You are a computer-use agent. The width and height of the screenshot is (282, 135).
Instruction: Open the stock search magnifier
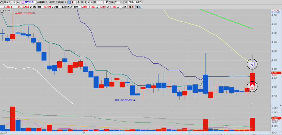14,2
